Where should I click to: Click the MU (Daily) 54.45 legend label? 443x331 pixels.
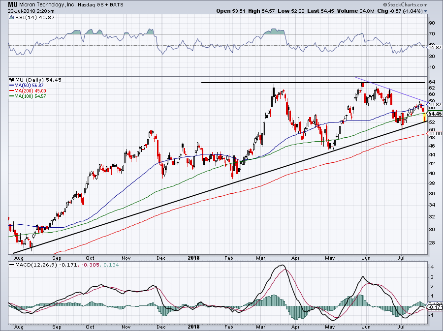coord(38,80)
